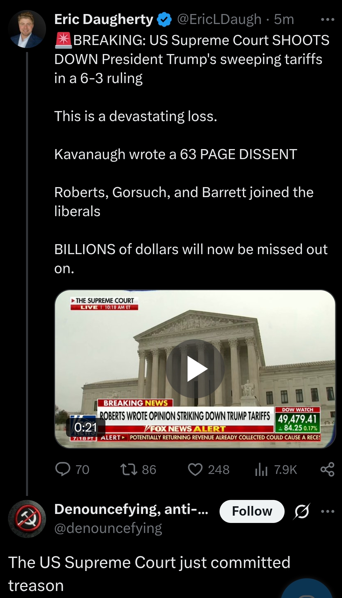Tap the Denouncefying, anti-... display name

pos(131,509)
